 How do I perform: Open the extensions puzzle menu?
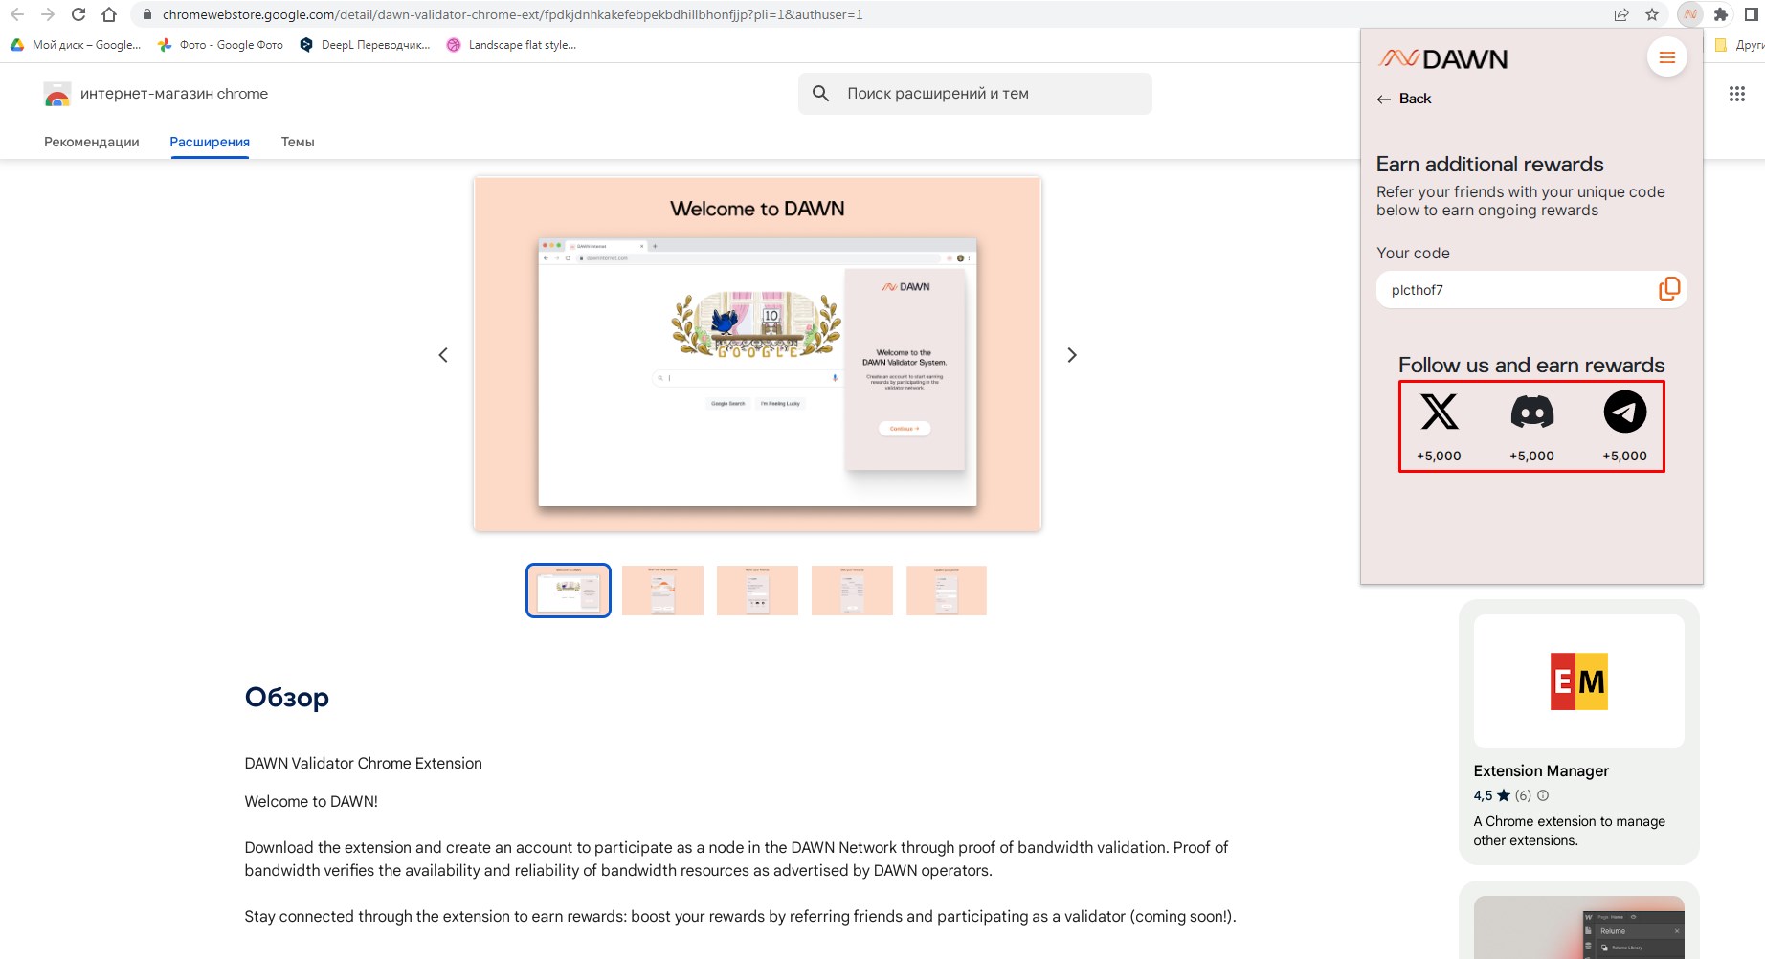[x=1720, y=14]
